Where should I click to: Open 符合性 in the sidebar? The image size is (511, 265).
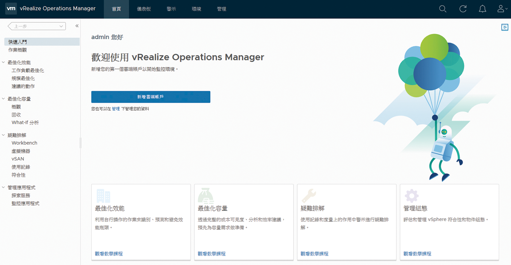pos(18,175)
